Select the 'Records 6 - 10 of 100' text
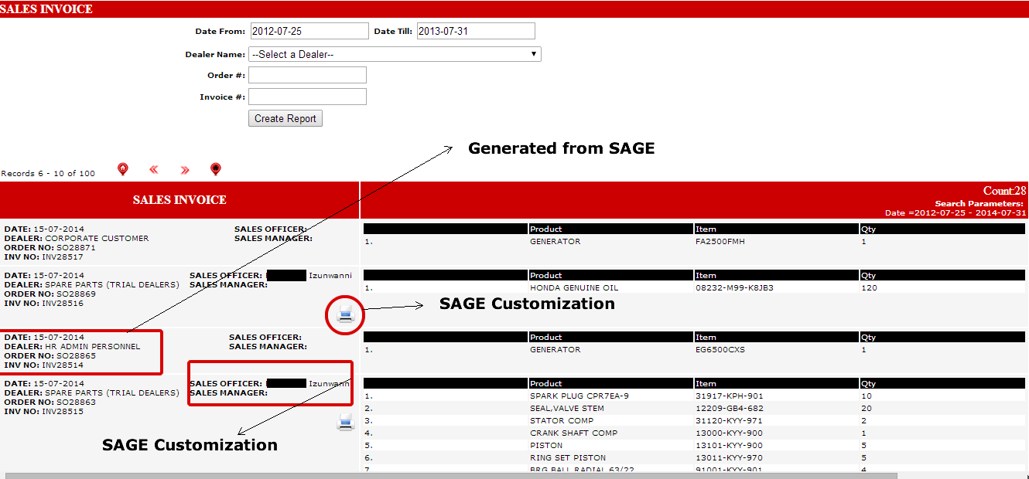Image resolution: width=1029 pixels, height=479 pixels. click(x=48, y=173)
